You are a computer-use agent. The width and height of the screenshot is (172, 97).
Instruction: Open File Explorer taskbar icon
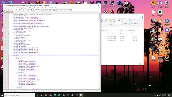coord(46,95)
